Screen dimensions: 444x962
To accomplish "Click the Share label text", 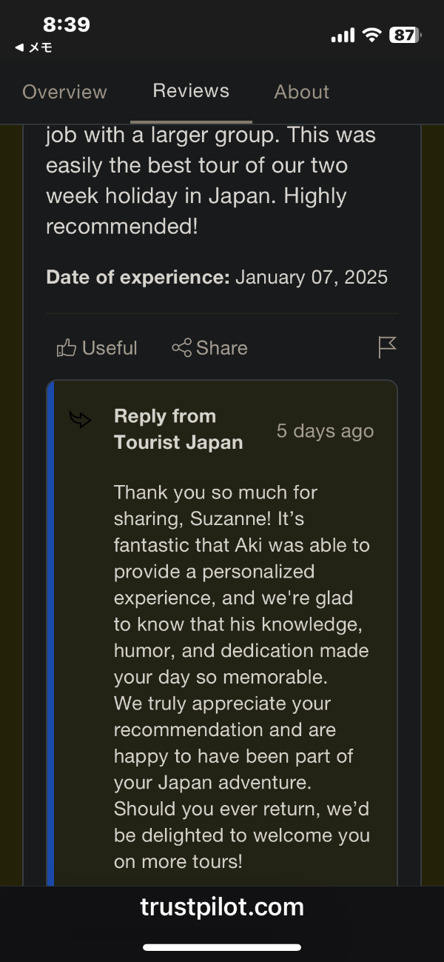I will 222,348.
